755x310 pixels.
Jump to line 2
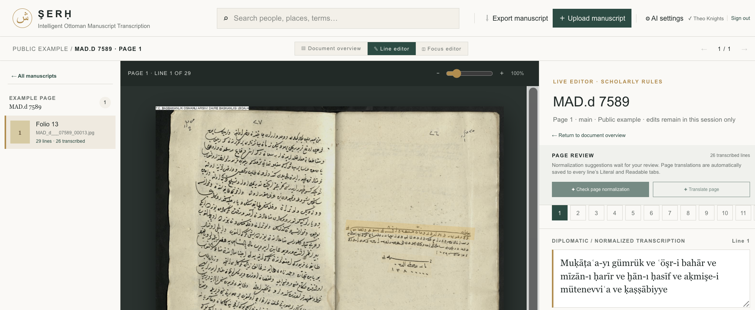(578, 213)
